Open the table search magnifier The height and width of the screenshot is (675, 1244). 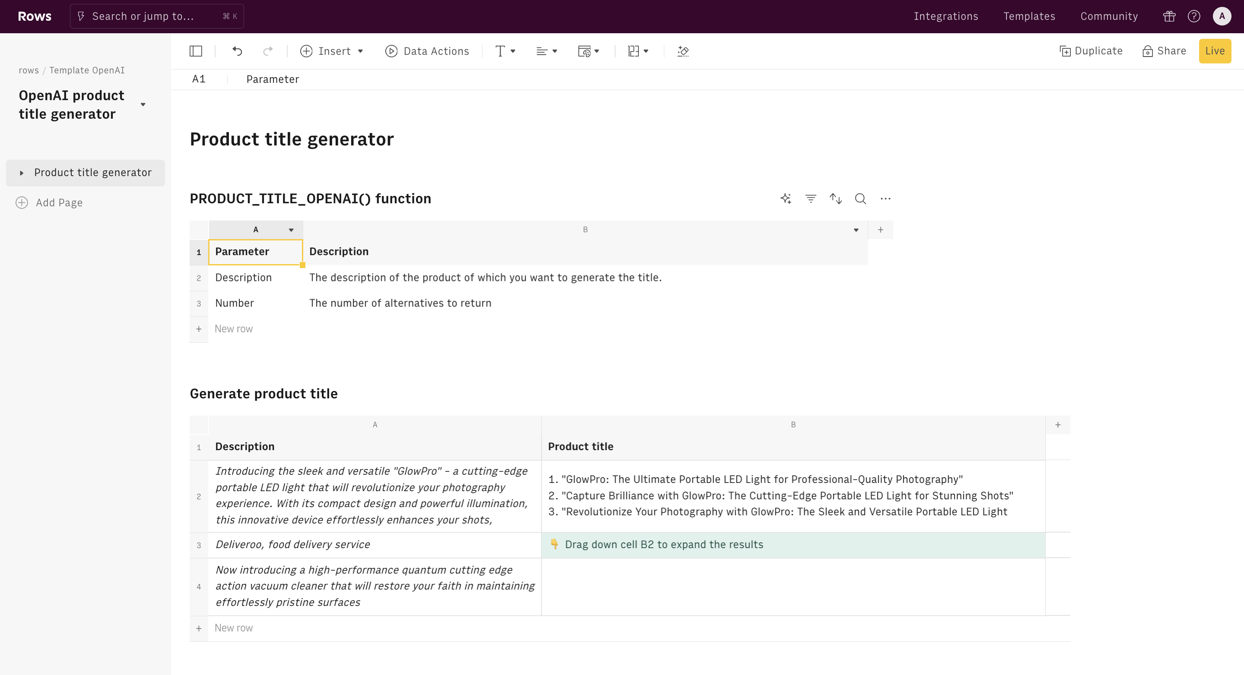point(860,199)
